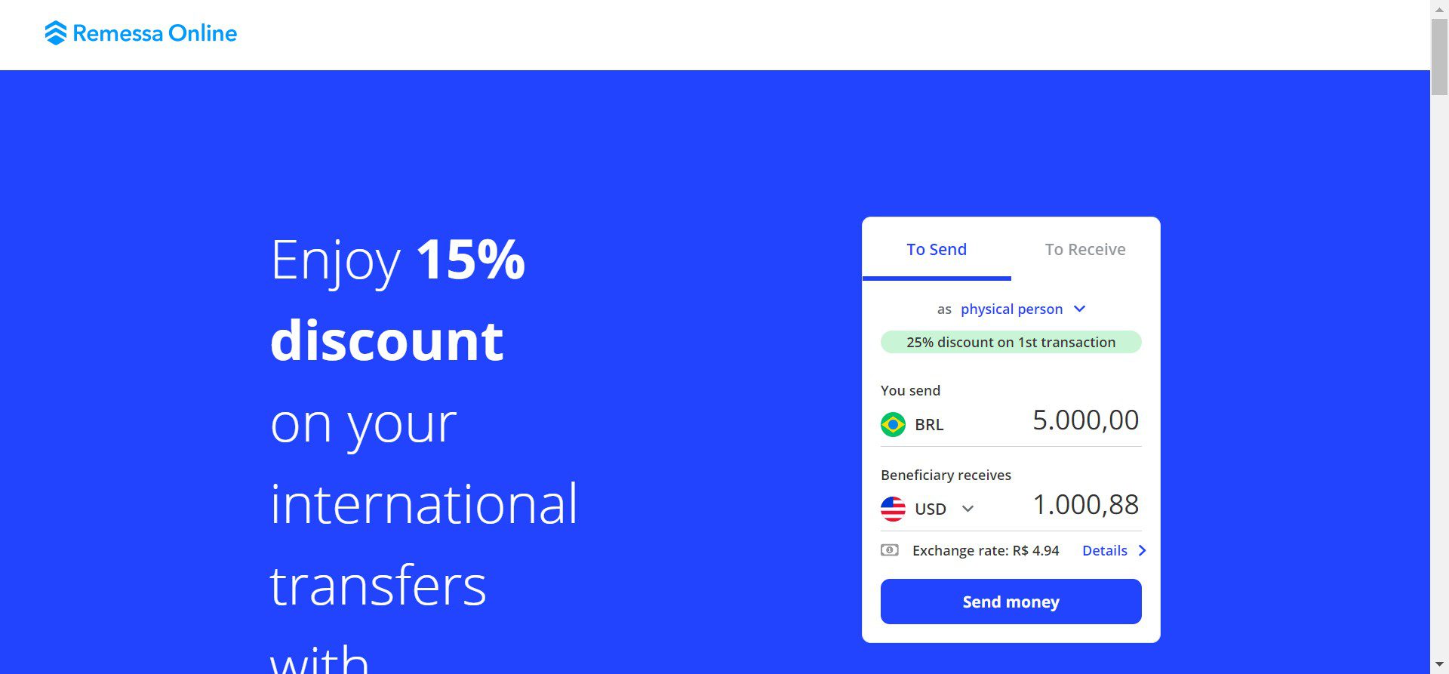Click the Remessa Online brand text

(x=155, y=33)
